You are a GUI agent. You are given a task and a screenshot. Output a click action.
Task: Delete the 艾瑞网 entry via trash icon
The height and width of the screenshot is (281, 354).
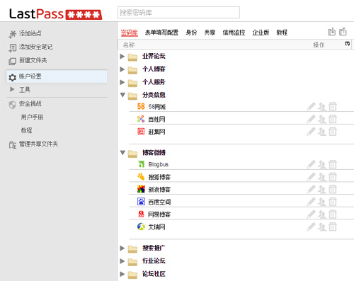(333, 227)
